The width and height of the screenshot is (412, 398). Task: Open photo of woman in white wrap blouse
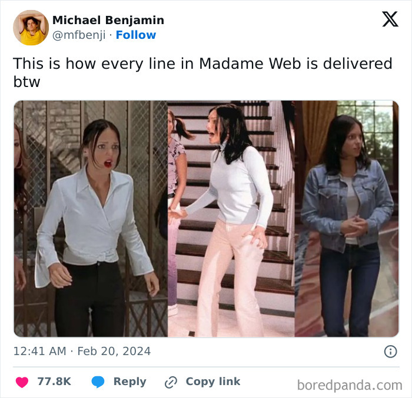(91, 219)
